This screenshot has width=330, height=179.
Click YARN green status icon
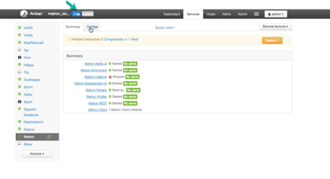point(19,35)
